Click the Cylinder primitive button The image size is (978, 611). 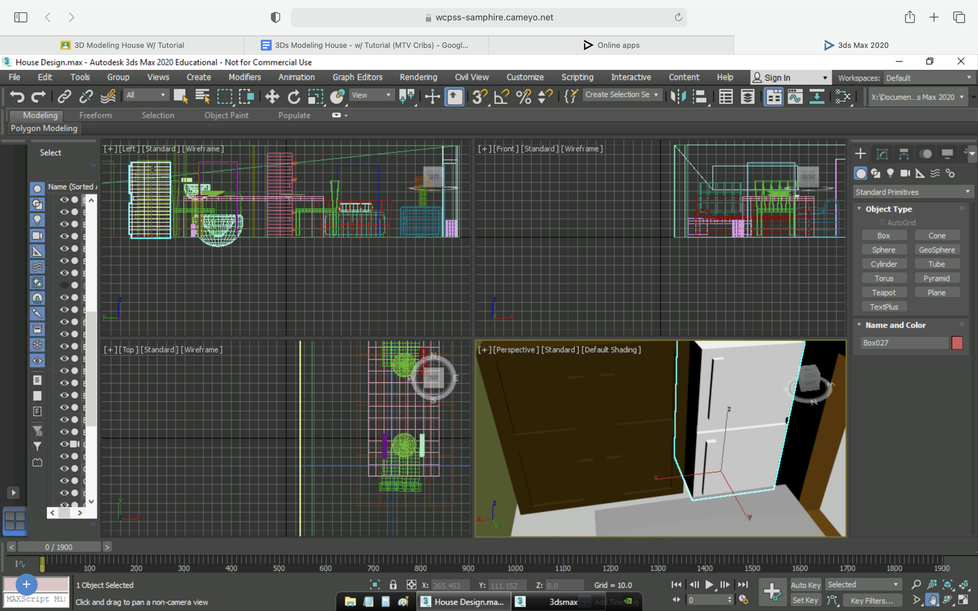point(884,263)
